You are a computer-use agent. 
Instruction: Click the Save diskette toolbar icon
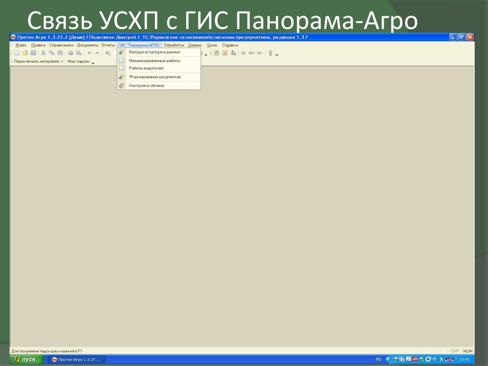[33, 53]
